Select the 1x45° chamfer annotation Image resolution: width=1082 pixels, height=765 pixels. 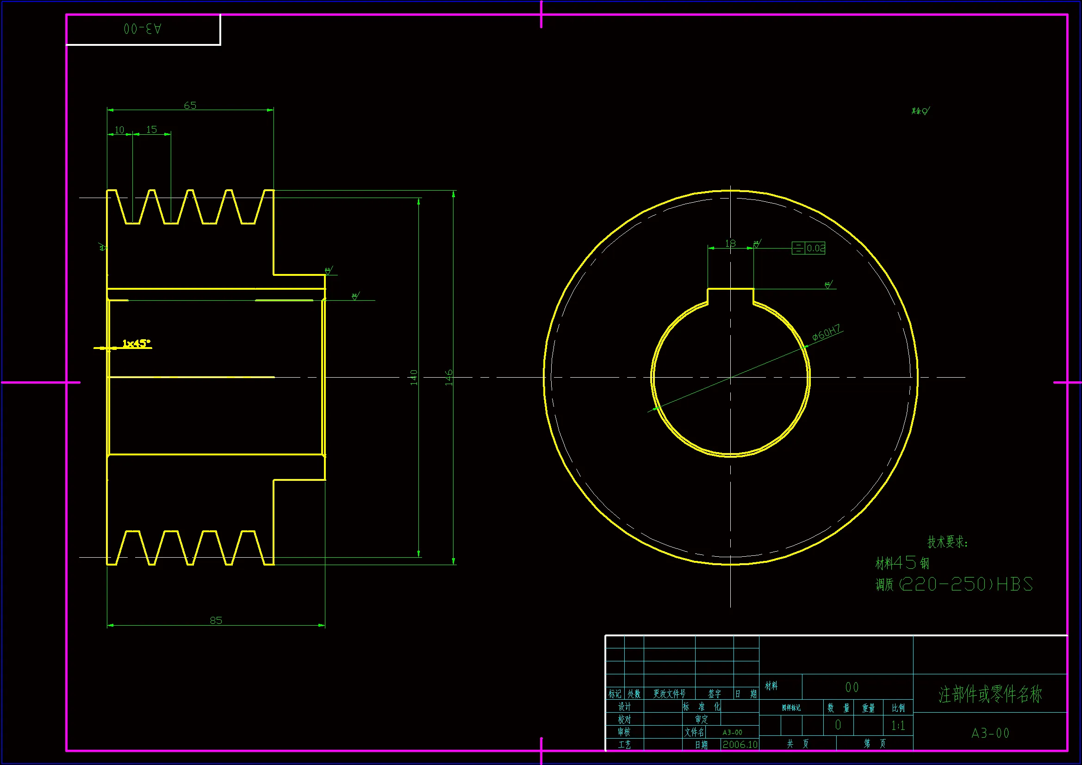pos(136,343)
